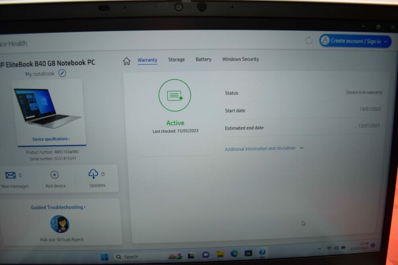Select the Product number text
The image size is (398, 265).
click(x=53, y=152)
